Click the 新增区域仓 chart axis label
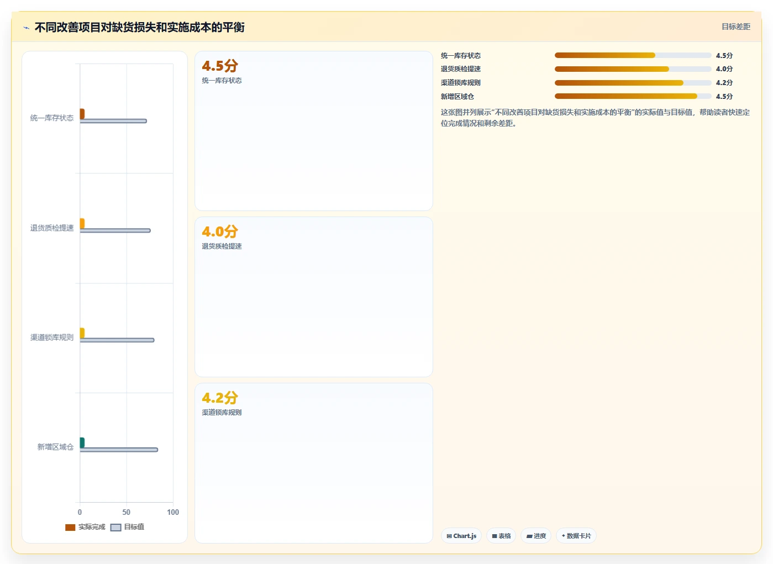The image size is (773, 564). pyautogui.click(x=55, y=447)
